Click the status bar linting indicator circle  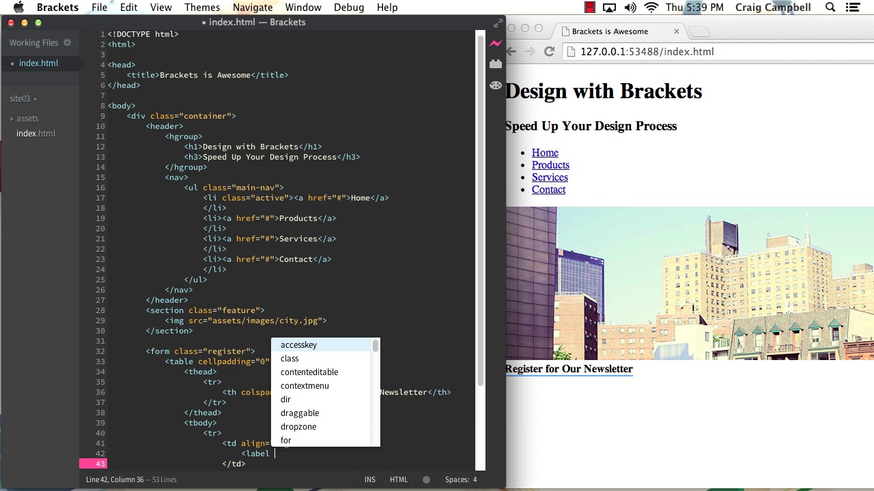426,479
